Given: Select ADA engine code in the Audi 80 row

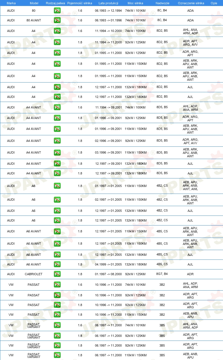Looking at the screenshot, I should click(190, 11).
